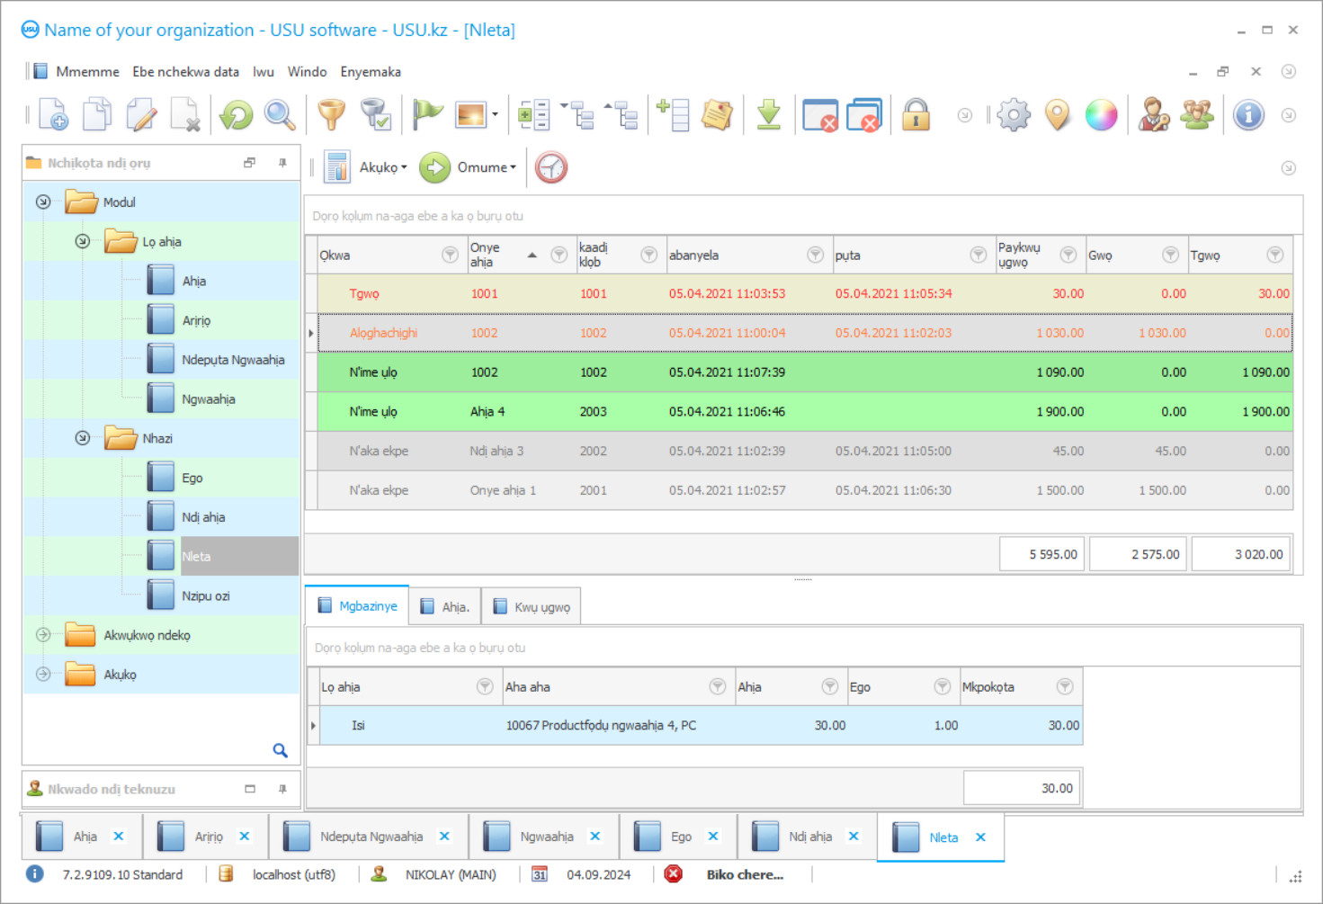Open the search magnifier tool
The height and width of the screenshot is (904, 1323).
[x=280, y=115]
